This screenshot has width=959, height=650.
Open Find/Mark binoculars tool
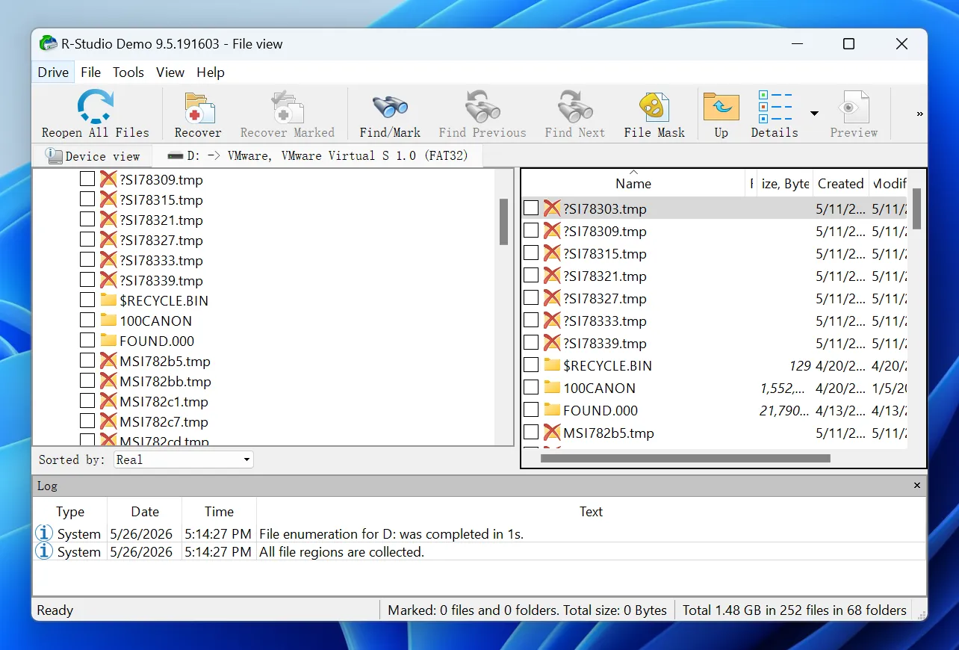click(389, 108)
